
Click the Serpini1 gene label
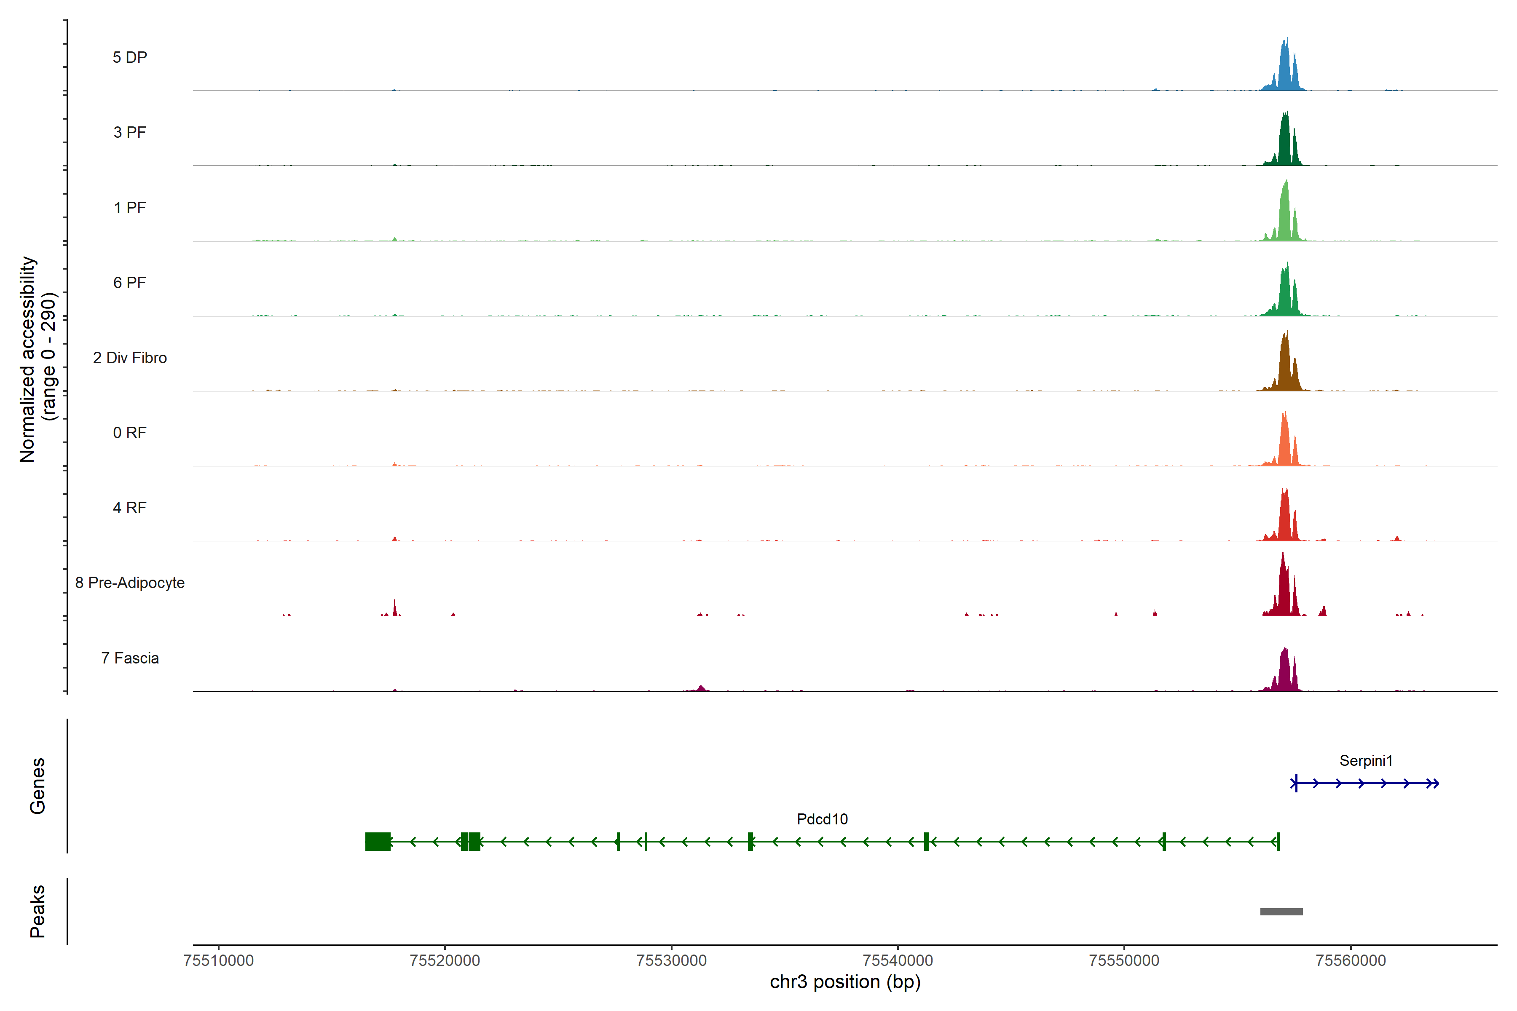(1365, 761)
